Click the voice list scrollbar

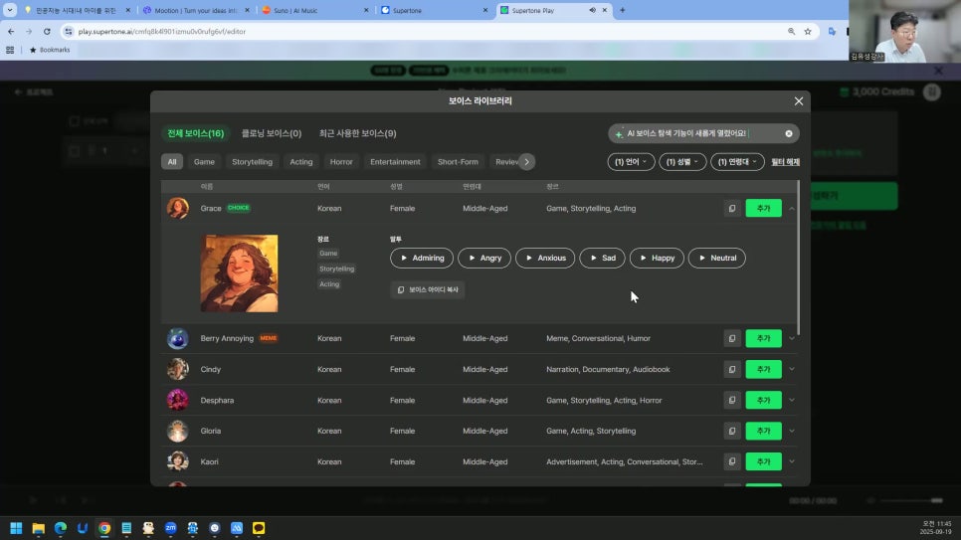798,258
